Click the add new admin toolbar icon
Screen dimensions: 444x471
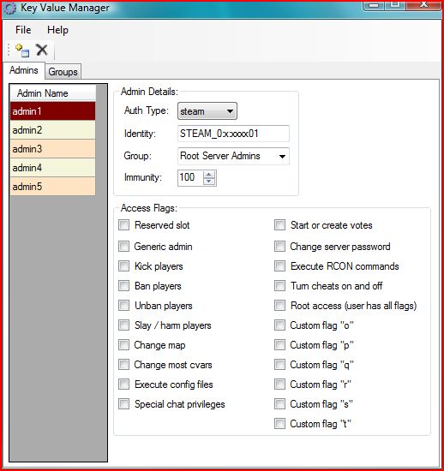pyautogui.click(x=22, y=51)
